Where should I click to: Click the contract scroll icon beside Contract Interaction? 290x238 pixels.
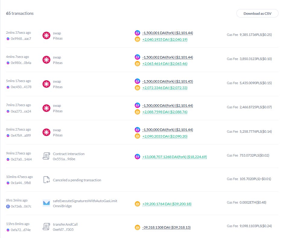click(46, 156)
